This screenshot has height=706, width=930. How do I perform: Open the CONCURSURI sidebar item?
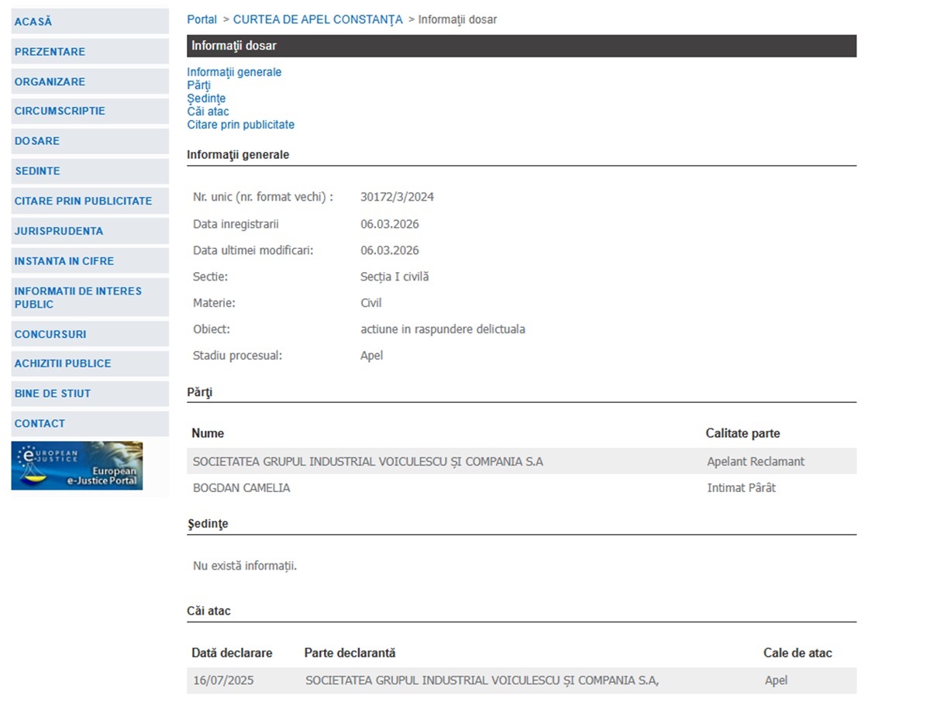90,334
